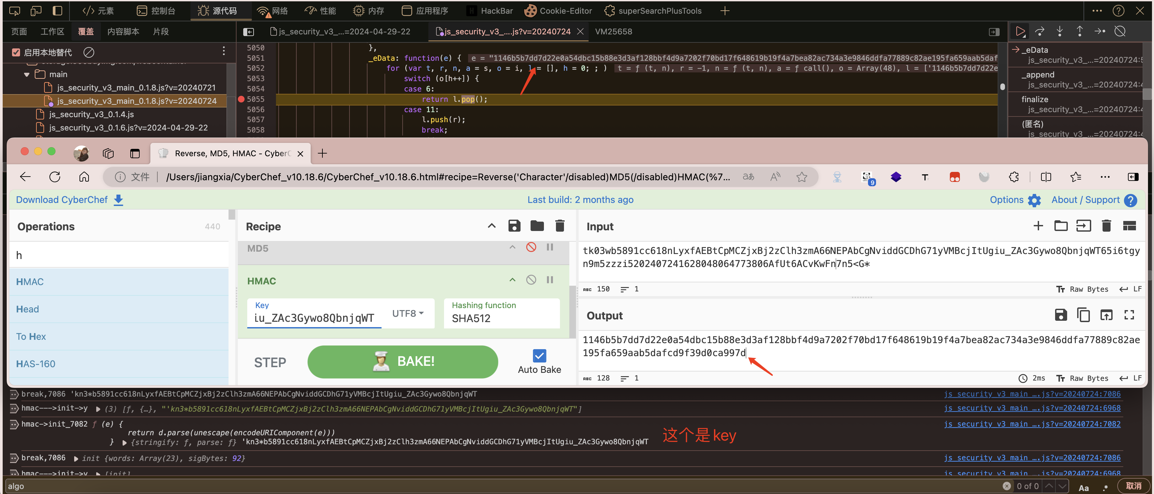Collapse the main folder in file tree
1154x494 pixels.
tap(26, 74)
